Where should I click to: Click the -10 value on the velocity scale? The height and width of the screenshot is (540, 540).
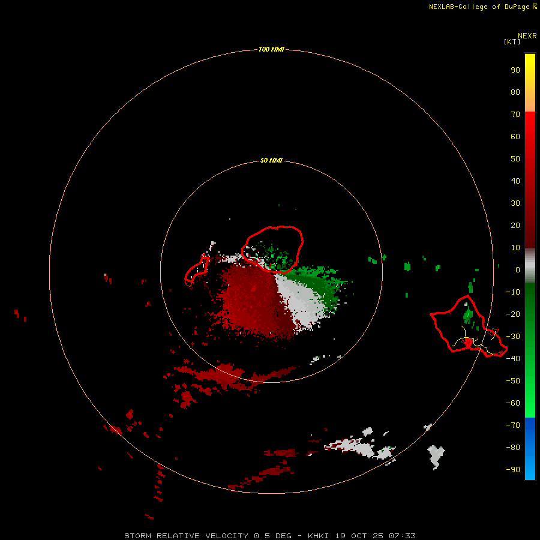pyautogui.click(x=513, y=292)
